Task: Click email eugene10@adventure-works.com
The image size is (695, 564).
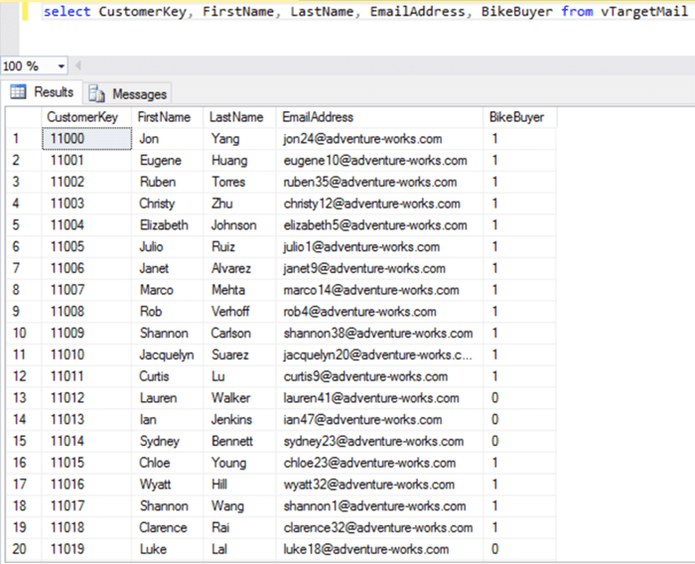Action: 375,161
